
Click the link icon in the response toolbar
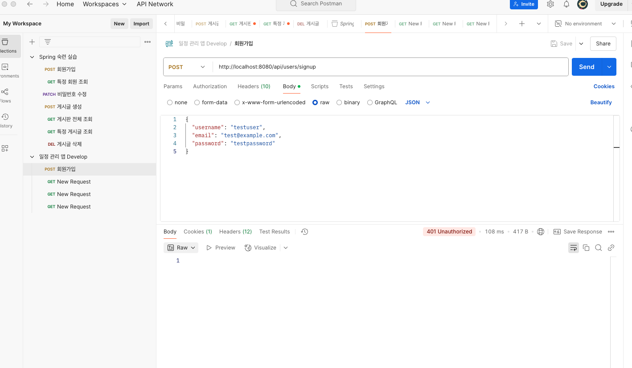click(x=611, y=248)
